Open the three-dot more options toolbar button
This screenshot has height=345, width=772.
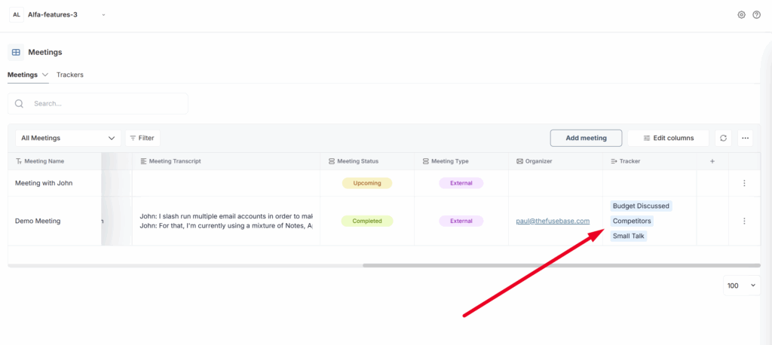click(745, 138)
